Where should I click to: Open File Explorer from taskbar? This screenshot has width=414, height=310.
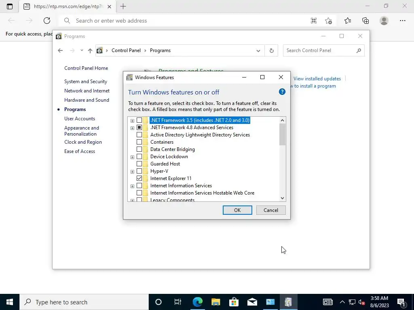tap(216, 302)
